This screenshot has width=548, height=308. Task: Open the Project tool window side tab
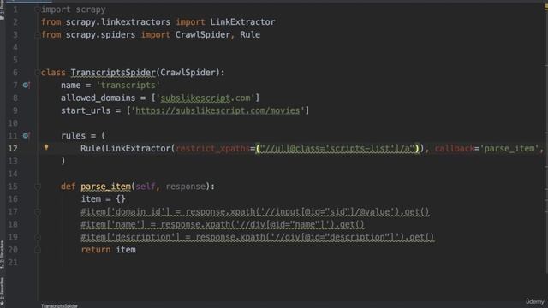2,10
